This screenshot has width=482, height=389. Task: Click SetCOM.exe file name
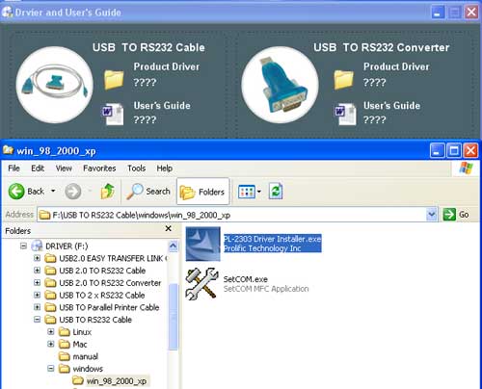246,279
